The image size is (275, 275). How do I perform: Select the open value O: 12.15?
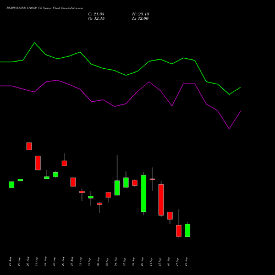pyautogui.click(x=96, y=19)
